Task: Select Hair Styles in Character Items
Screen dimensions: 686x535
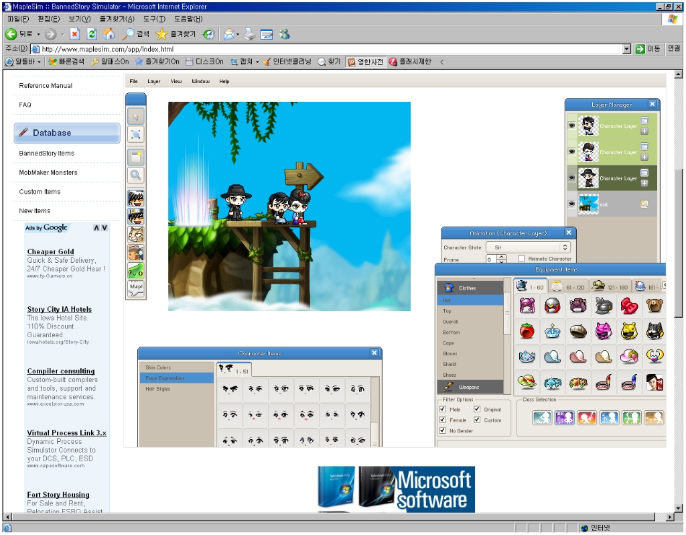Action: click(x=157, y=389)
